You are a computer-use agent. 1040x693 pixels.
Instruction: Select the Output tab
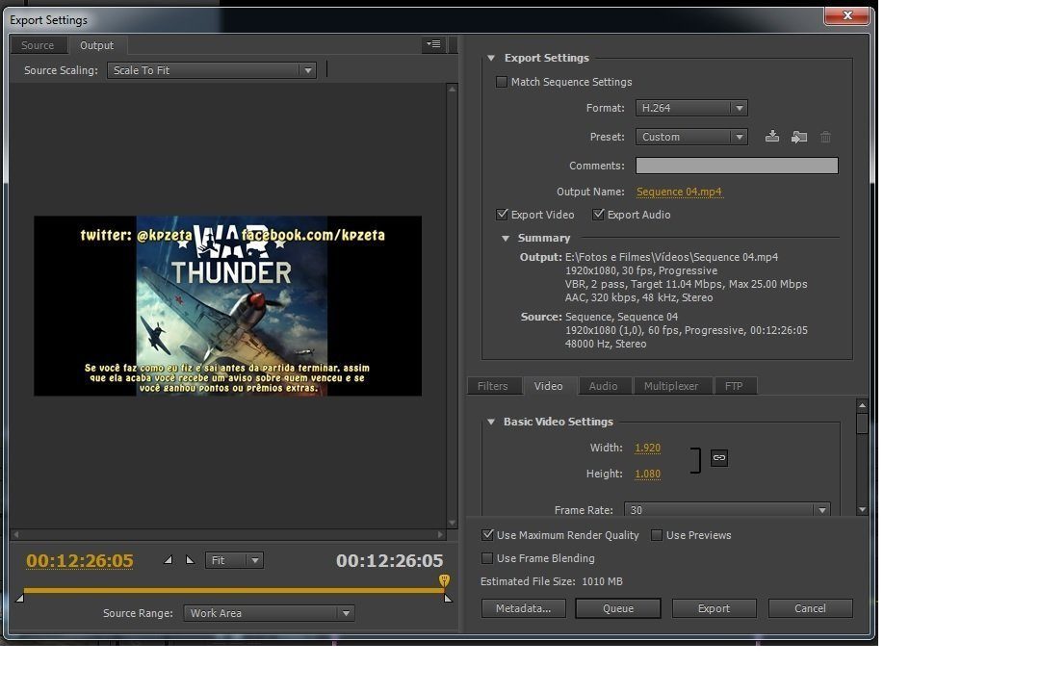97,45
